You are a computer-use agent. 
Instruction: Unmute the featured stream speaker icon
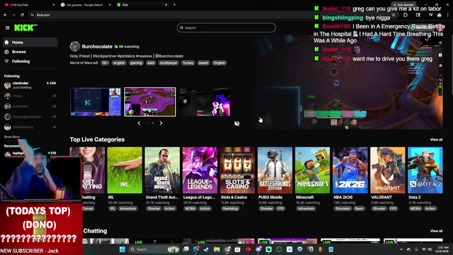click(x=237, y=124)
